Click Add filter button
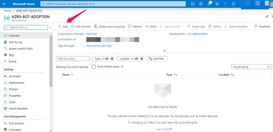The height and width of the screenshot is (132, 273). [x=157, y=59]
